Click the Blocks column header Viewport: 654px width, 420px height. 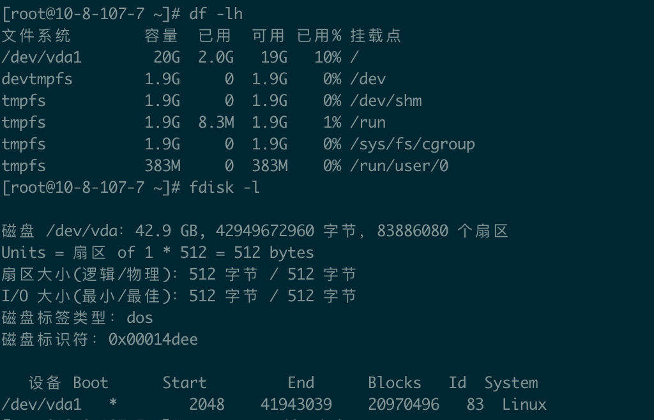point(395,382)
